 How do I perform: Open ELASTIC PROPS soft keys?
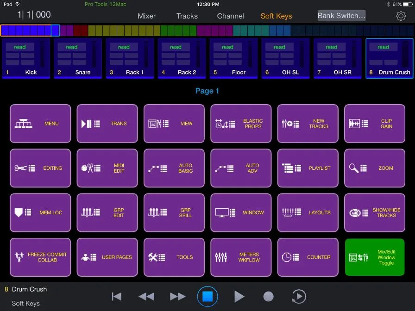(241, 124)
